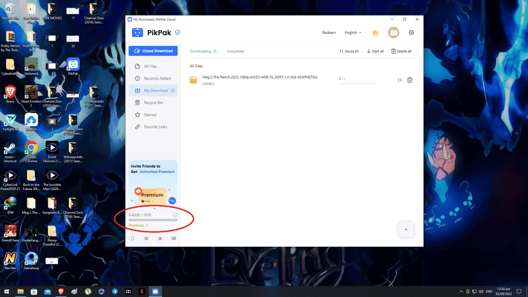
Task: Open Favorite Links section
Action: pos(153,127)
